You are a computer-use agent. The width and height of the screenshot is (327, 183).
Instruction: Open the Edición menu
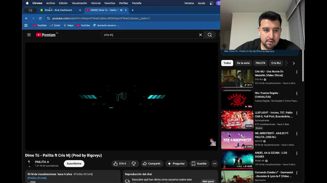click(63, 3)
